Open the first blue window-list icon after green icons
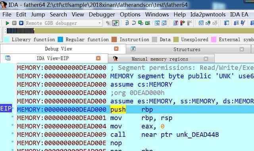Image resolution: width=254 pixels, height=151 pixels. [157, 23]
